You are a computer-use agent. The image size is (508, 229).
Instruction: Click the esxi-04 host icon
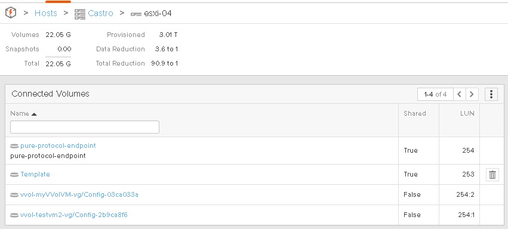[x=136, y=14]
